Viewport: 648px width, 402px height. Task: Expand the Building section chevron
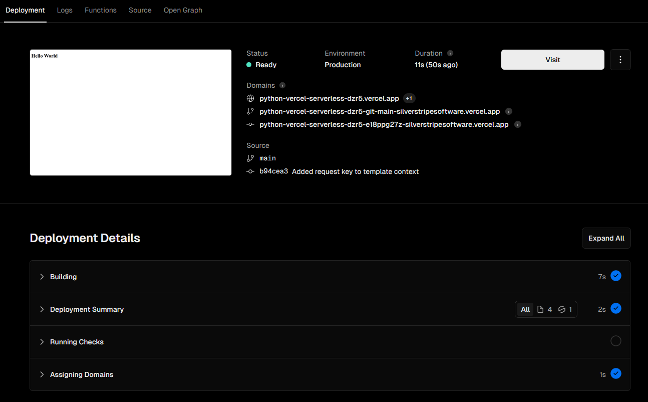42,277
